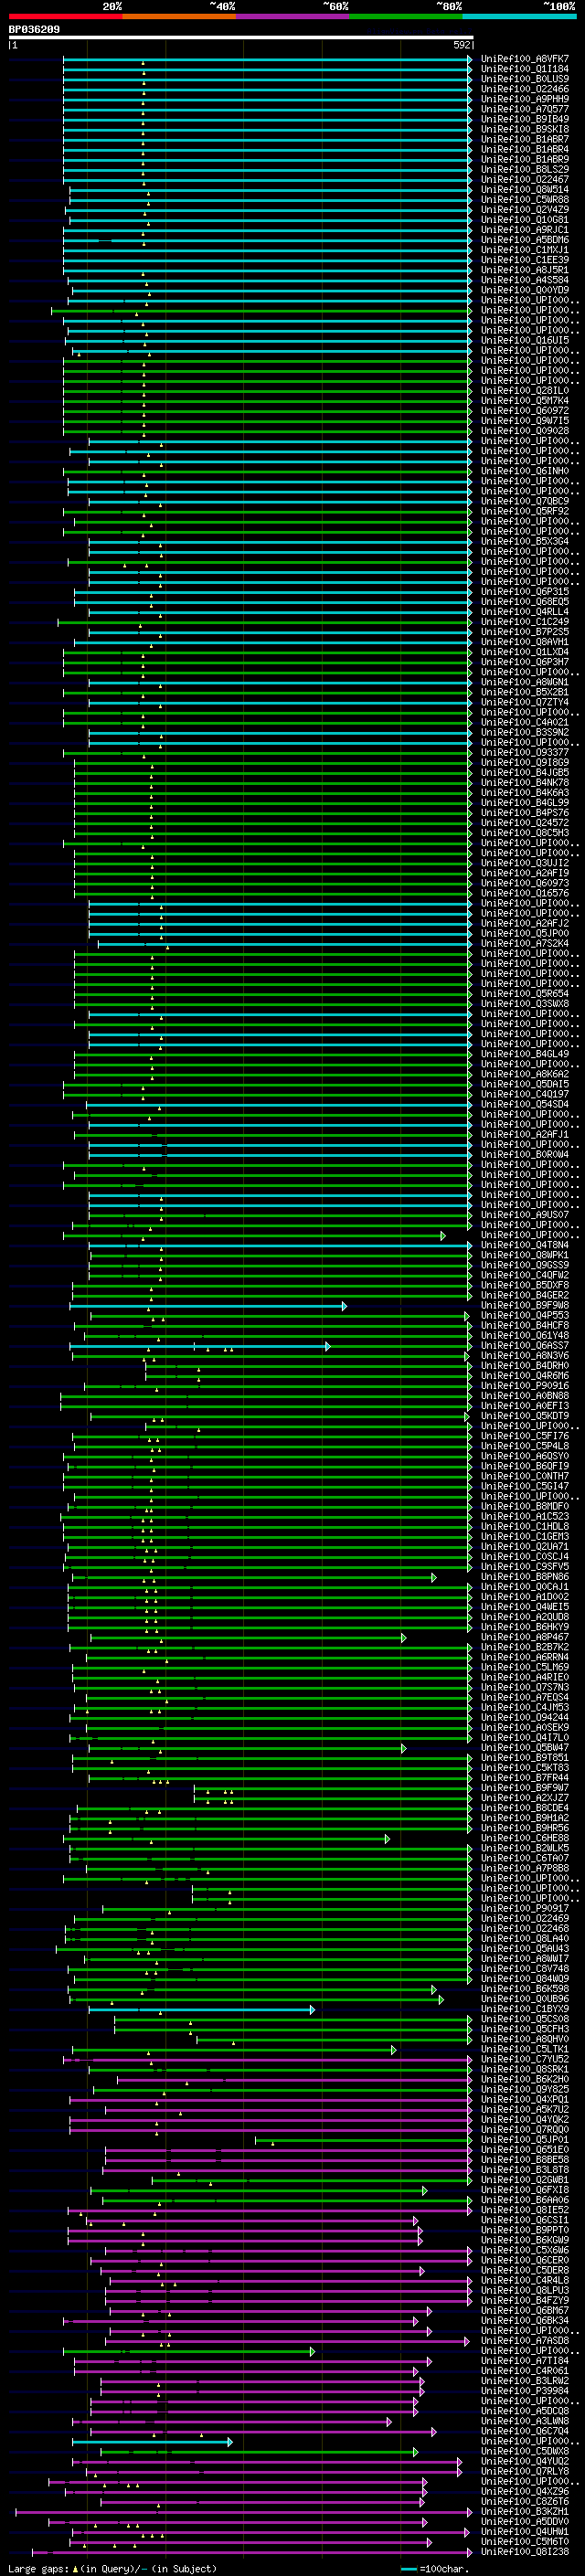Open hit UniRef100_B4GER2
585x2576 pixels.
click(525, 1295)
